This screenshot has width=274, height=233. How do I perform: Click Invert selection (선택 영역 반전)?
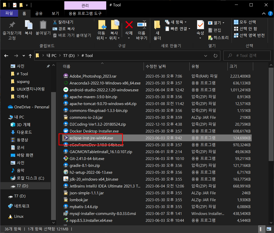coord(249,35)
